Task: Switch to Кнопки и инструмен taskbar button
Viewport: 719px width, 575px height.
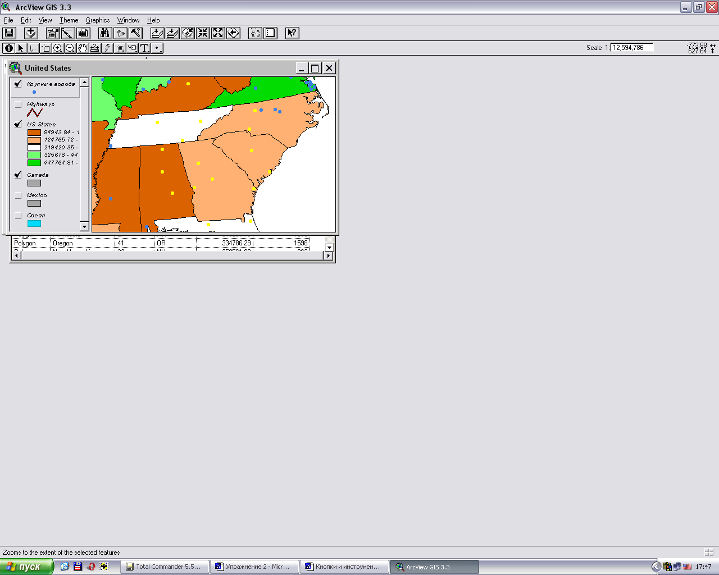Action: 344,567
